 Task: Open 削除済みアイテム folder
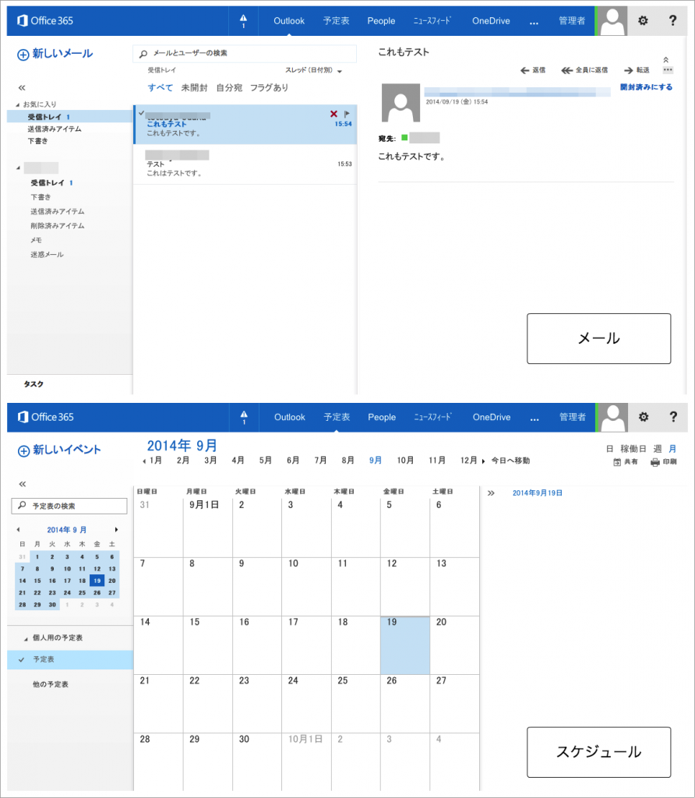pyautogui.click(x=58, y=226)
